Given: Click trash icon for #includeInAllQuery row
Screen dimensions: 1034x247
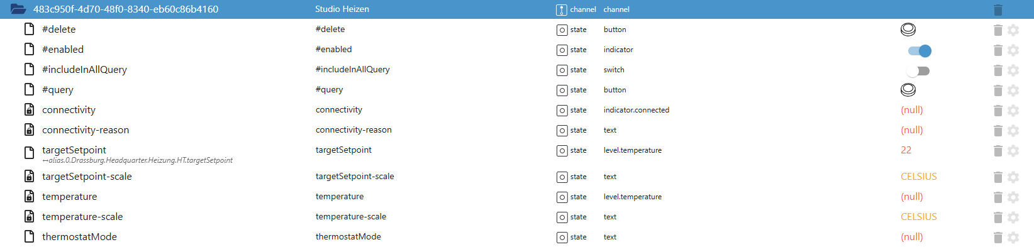Looking at the screenshot, I should pos(998,70).
